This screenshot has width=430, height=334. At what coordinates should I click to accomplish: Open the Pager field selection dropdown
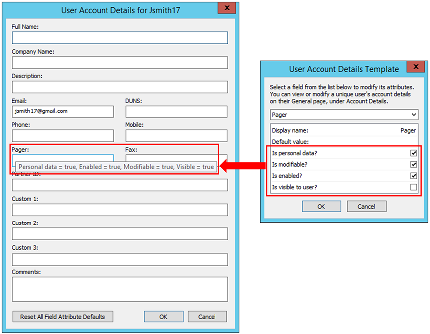tap(343, 115)
